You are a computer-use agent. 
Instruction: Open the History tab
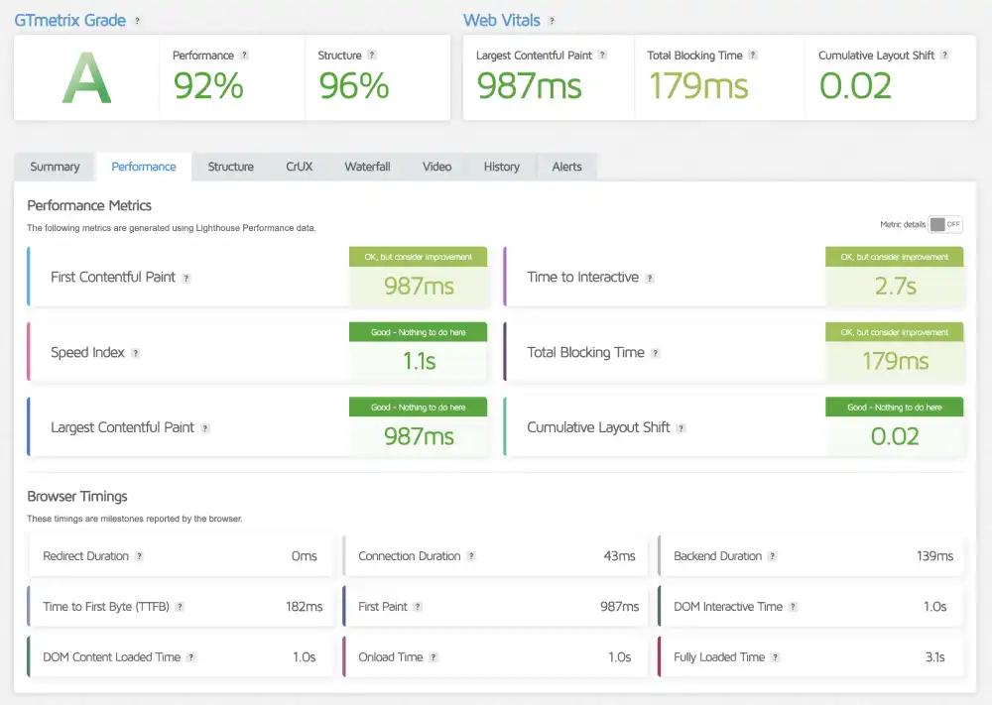tap(501, 167)
